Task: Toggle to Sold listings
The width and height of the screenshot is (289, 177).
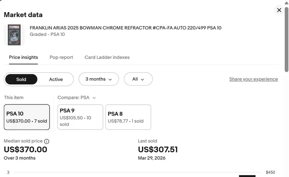Action: [21, 79]
